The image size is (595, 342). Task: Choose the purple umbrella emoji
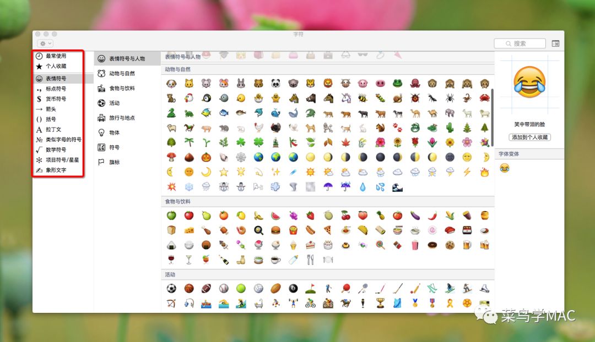(328, 186)
